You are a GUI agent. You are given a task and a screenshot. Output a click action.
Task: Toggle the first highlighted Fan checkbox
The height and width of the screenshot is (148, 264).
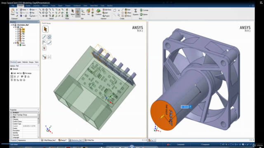pos(18,29)
